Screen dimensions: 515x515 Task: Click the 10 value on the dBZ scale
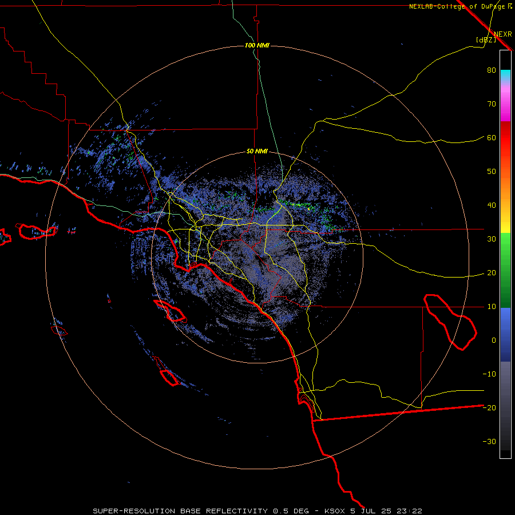(492, 307)
